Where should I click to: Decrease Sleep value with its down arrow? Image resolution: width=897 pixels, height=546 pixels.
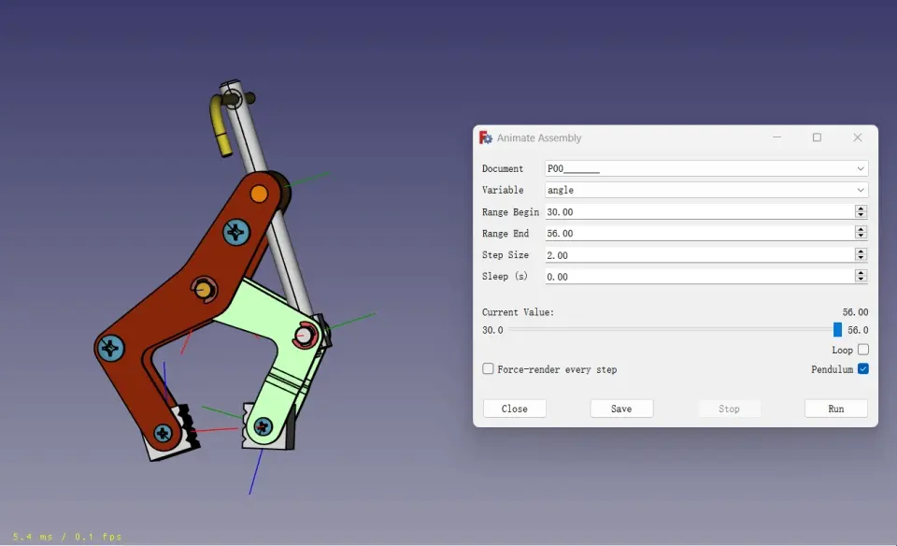click(x=861, y=280)
